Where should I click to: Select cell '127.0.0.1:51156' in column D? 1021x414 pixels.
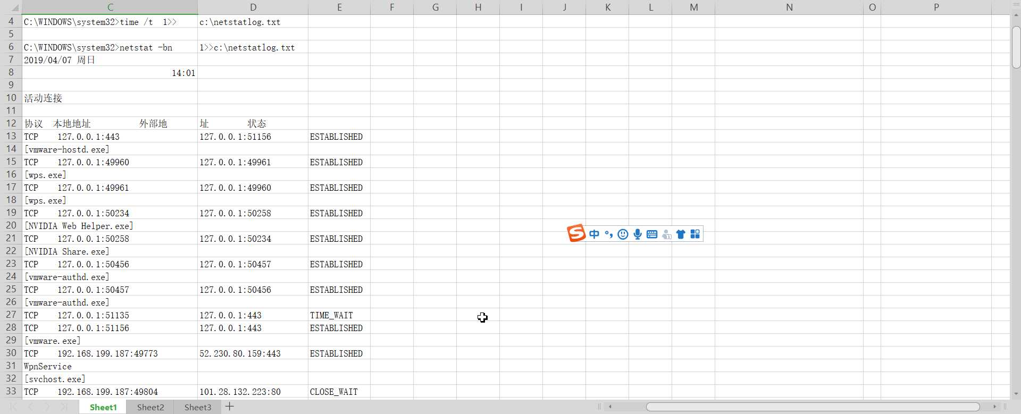(x=253, y=137)
